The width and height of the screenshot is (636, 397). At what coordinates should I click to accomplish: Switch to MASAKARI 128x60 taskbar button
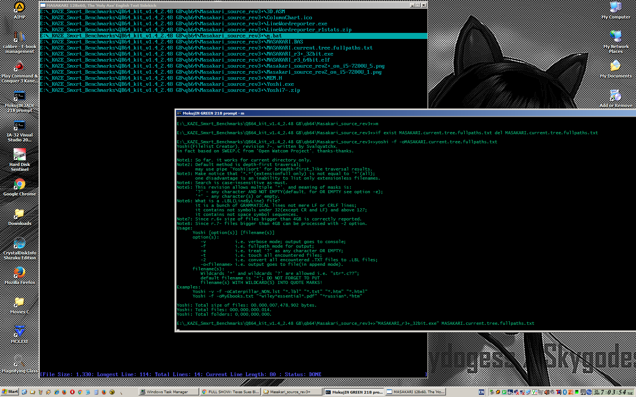[x=415, y=392]
